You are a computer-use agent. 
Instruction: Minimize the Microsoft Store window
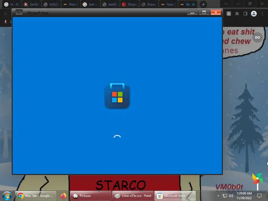[192, 12]
